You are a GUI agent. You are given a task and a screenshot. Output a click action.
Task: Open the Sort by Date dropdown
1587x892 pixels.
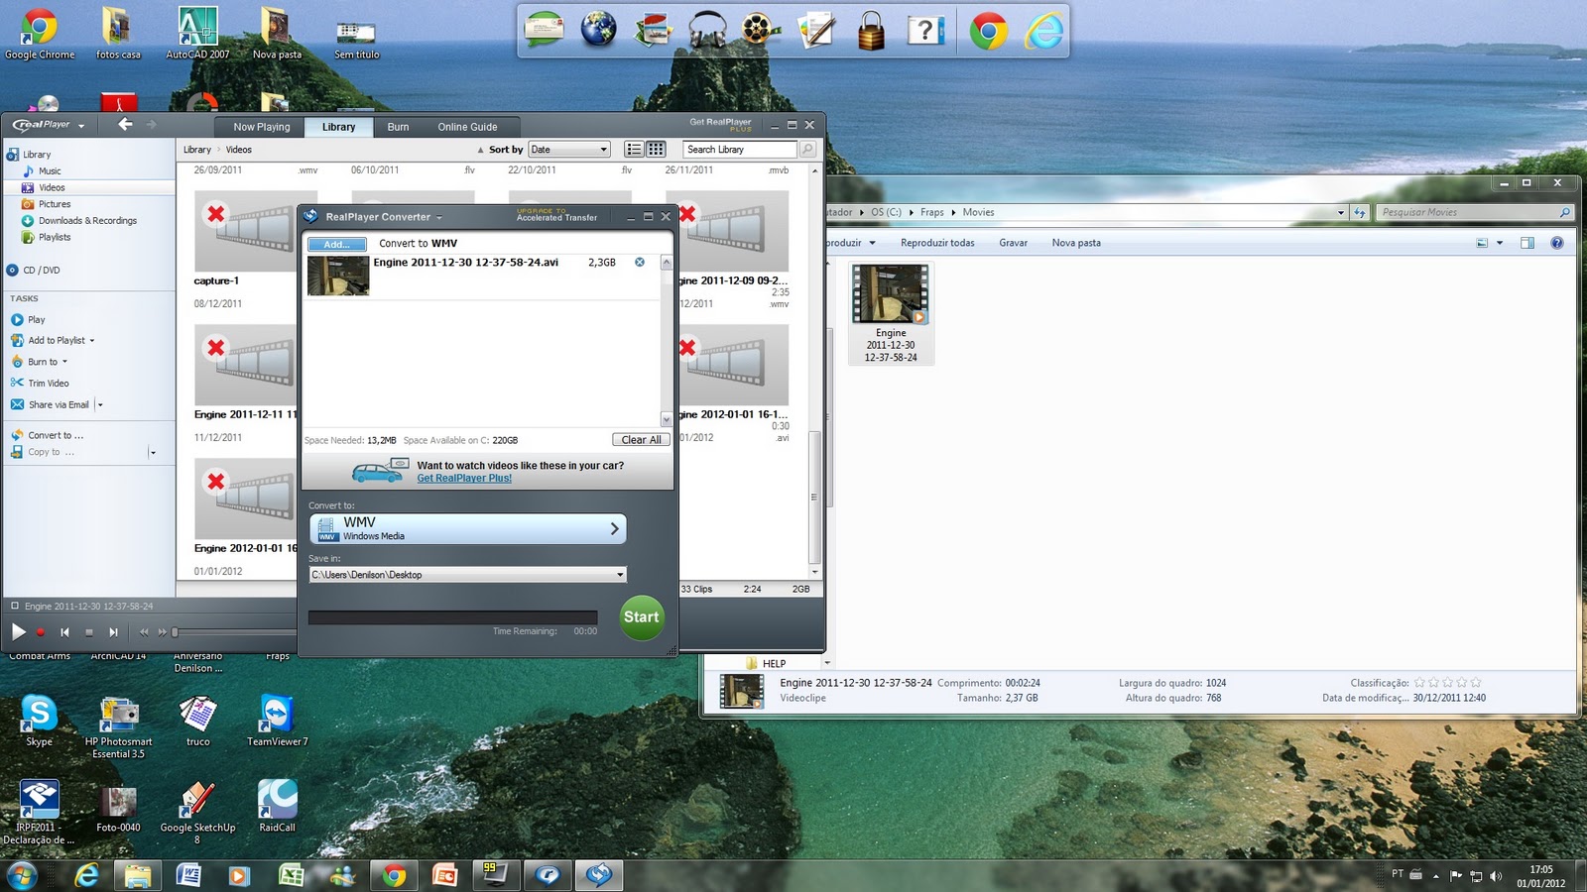[569, 150]
